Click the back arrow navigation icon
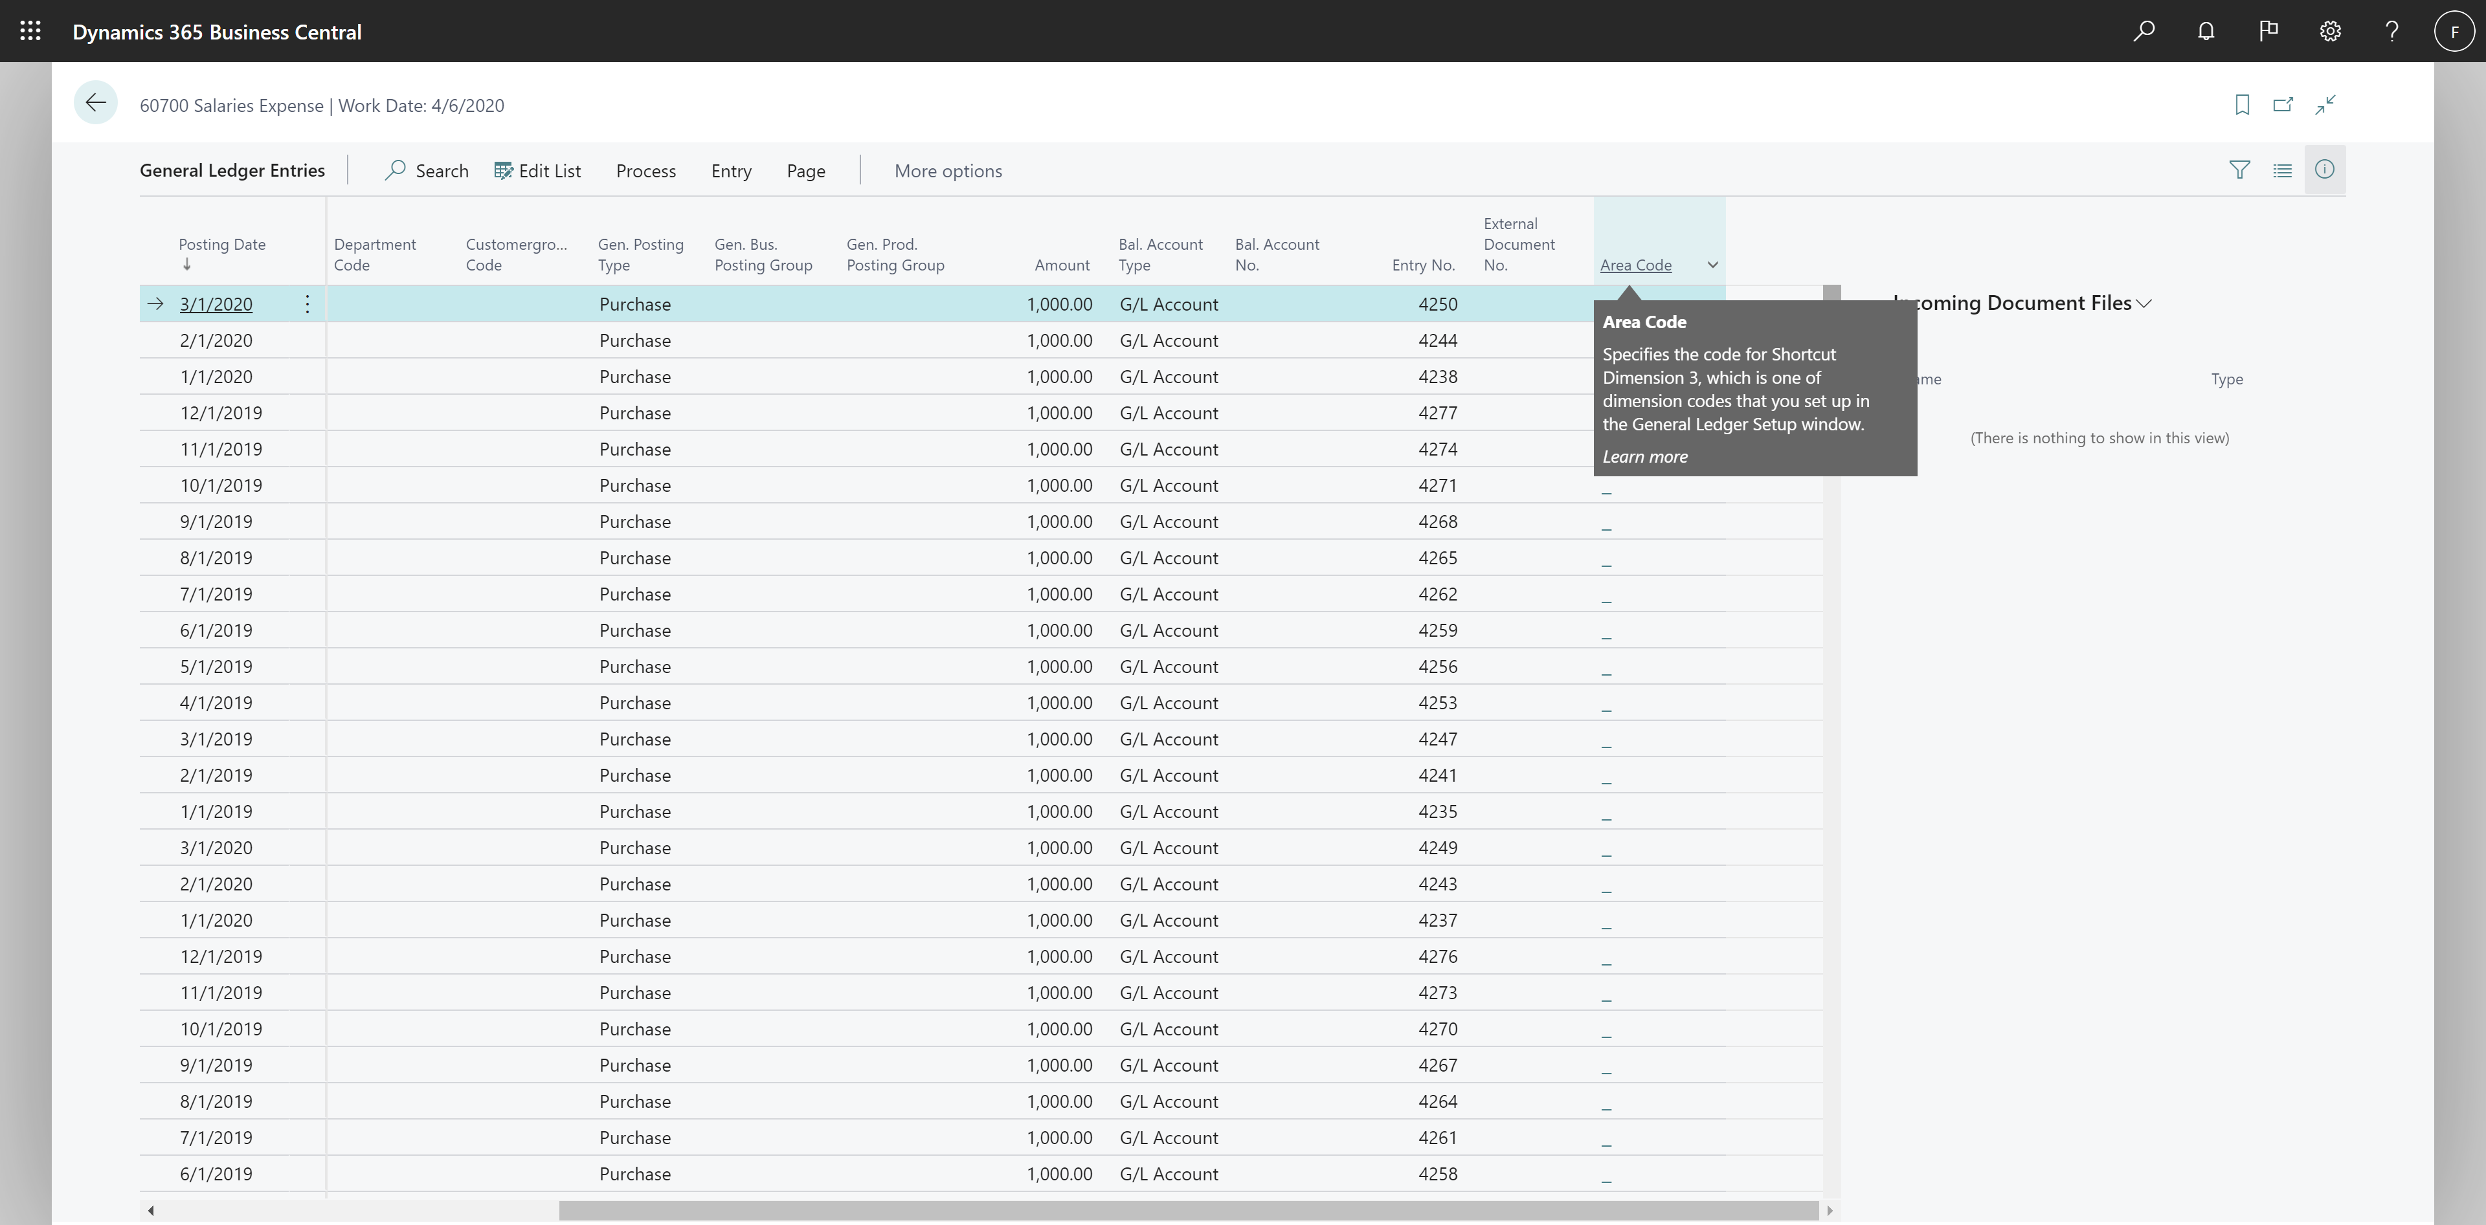The width and height of the screenshot is (2486, 1225). [x=95, y=103]
